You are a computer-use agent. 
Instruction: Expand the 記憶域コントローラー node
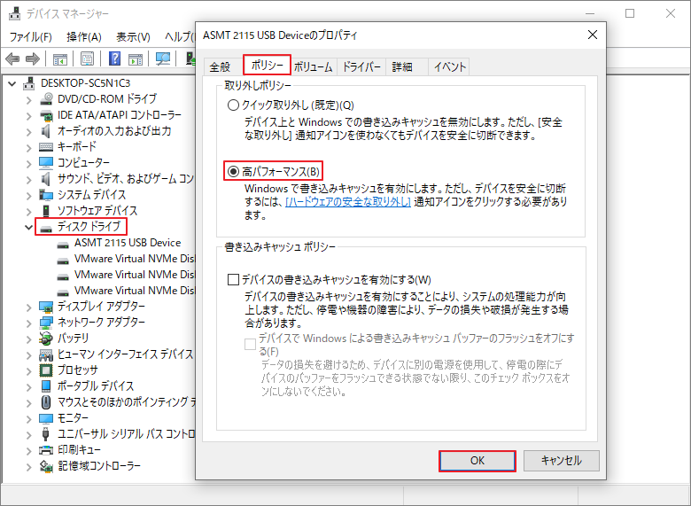(28, 466)
